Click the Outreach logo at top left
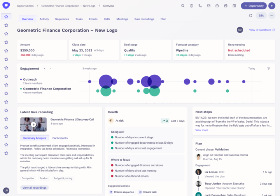The height and width of the screenshot is (196, 280). click(6, 5)
